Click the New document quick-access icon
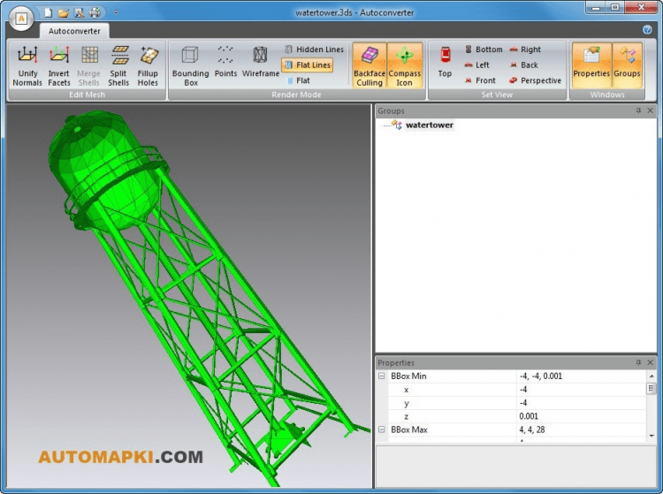Screen dimensions: 663x494 click(49, 13)
